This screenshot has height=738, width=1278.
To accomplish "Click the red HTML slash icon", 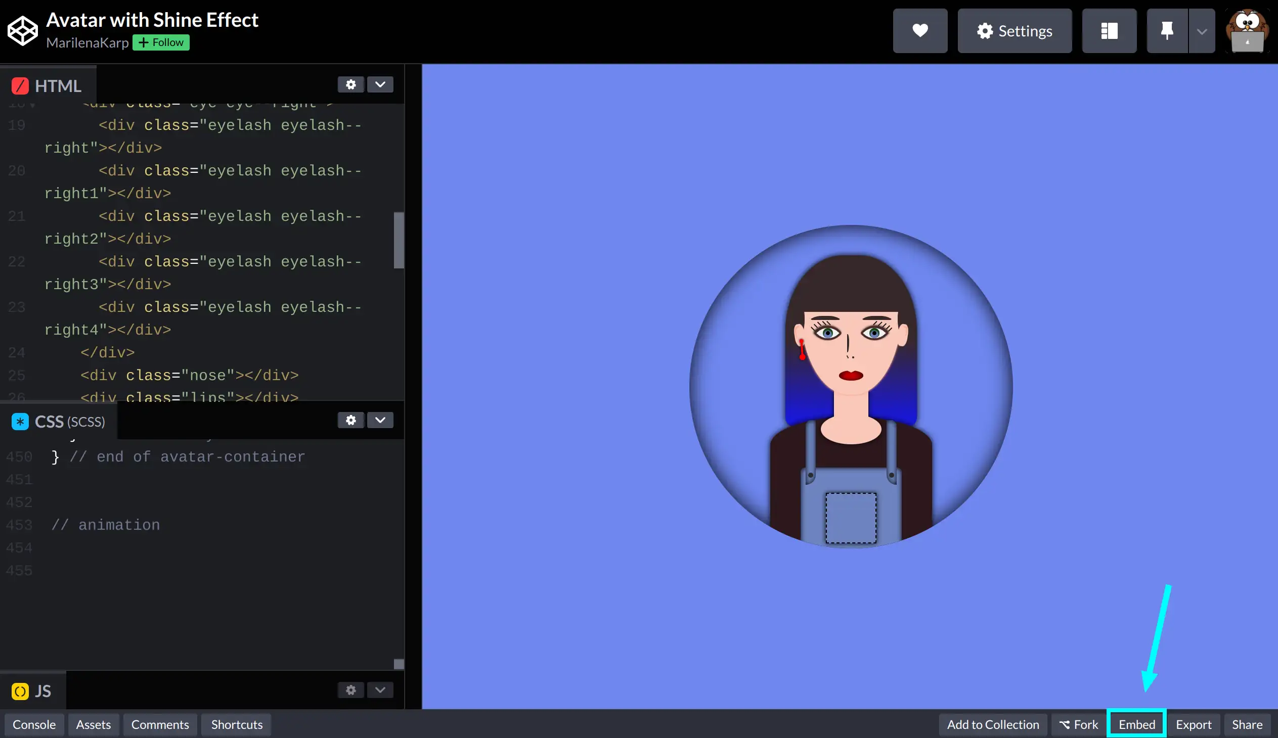I will click(20, 85).
